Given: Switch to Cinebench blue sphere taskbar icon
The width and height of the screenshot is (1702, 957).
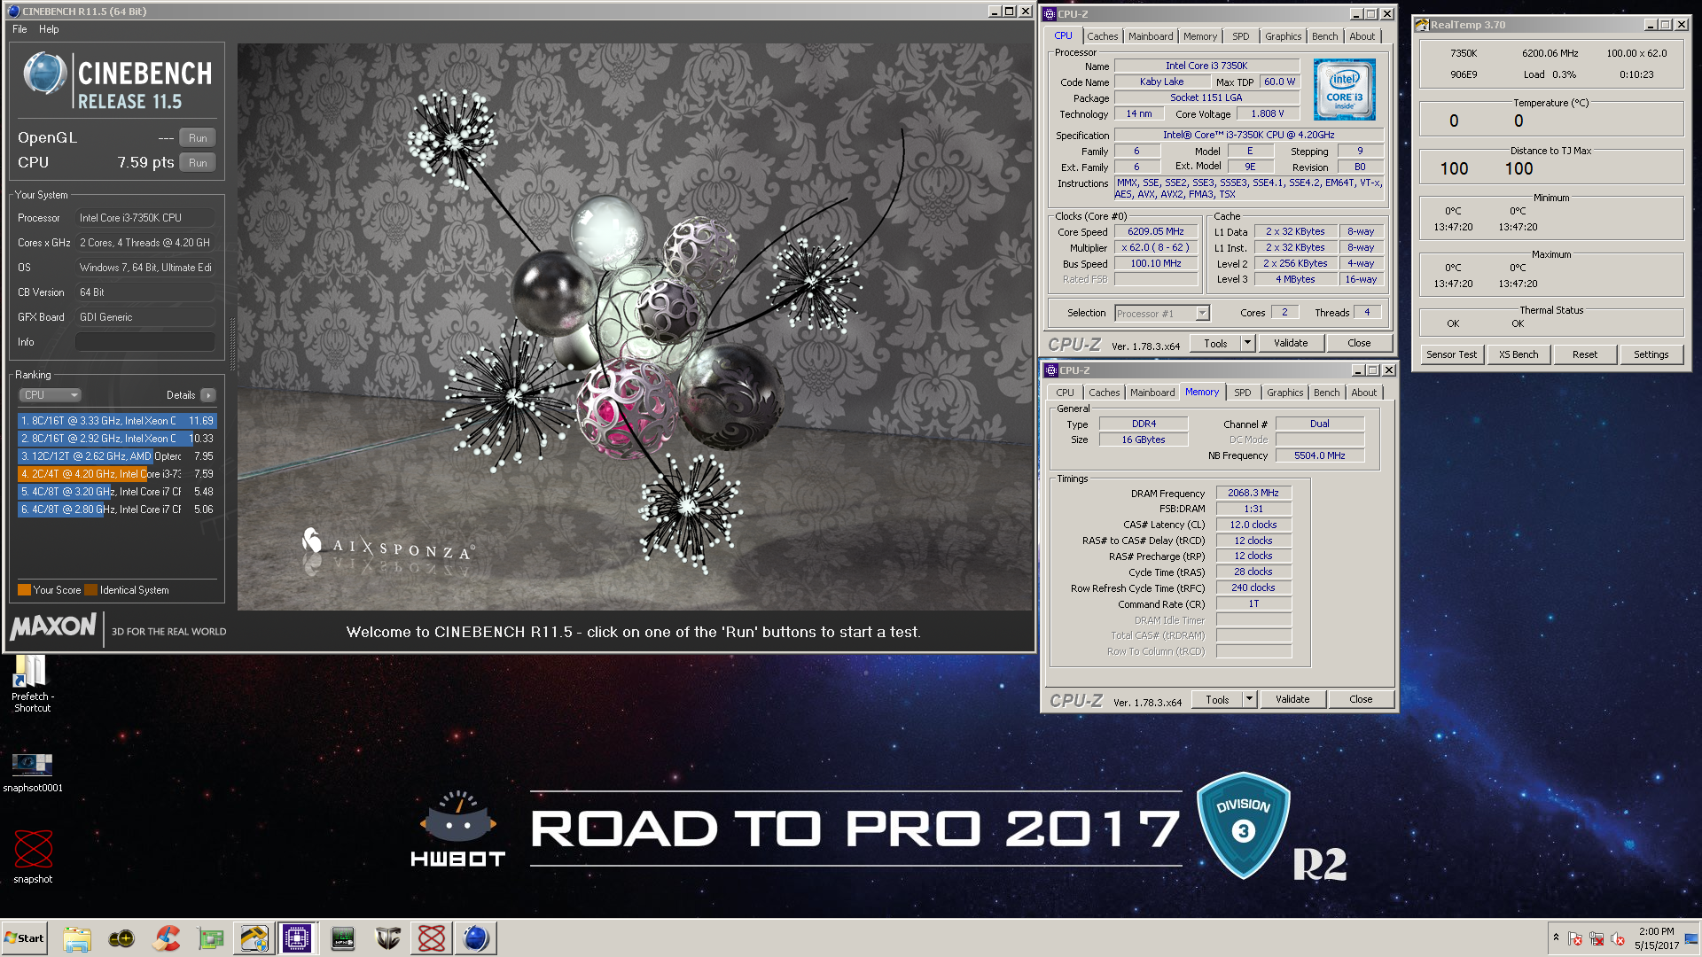Looking at the screenshot, I should 476,938.
